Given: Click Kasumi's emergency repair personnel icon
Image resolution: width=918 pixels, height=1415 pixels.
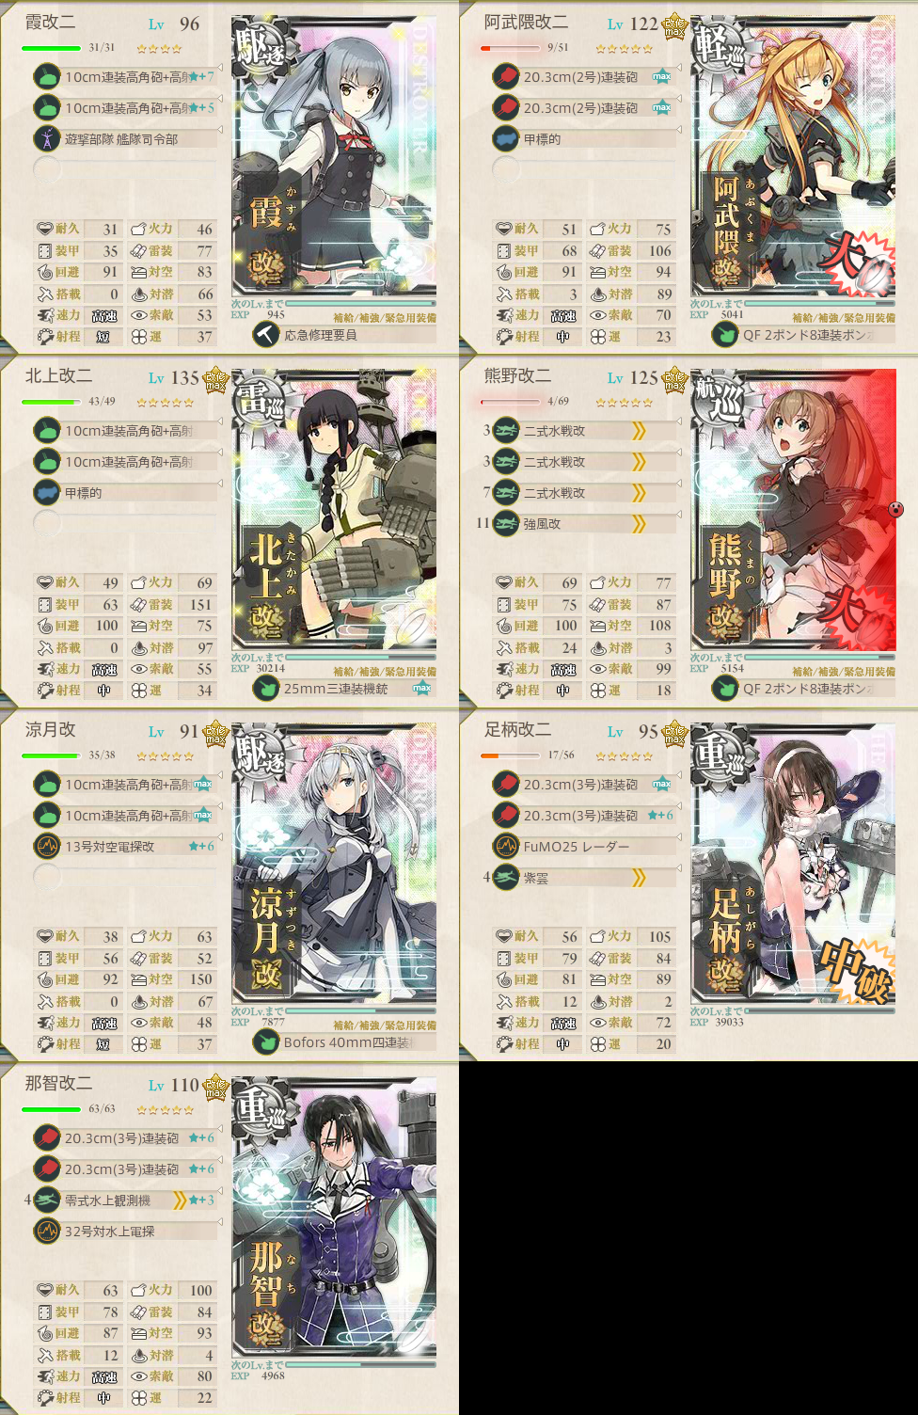Looking at the screenshot, I should pos(266,334).
